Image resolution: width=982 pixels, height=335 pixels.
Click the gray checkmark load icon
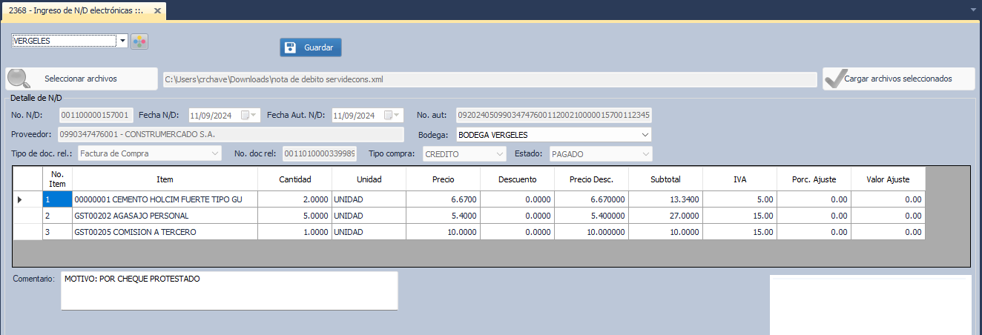click(835, 79)
